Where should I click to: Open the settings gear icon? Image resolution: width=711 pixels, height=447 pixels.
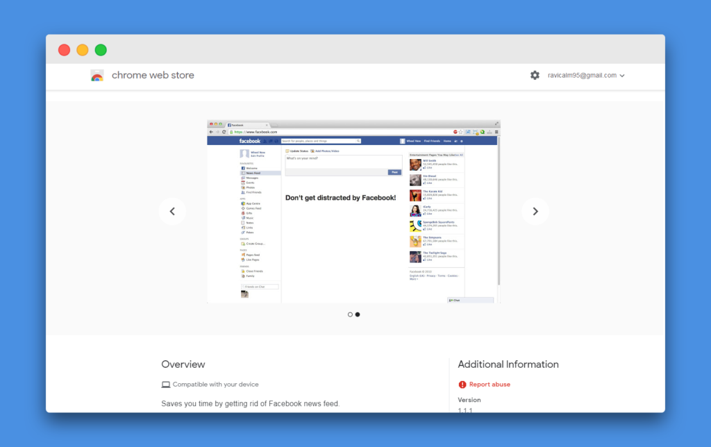tap(535, 75)
